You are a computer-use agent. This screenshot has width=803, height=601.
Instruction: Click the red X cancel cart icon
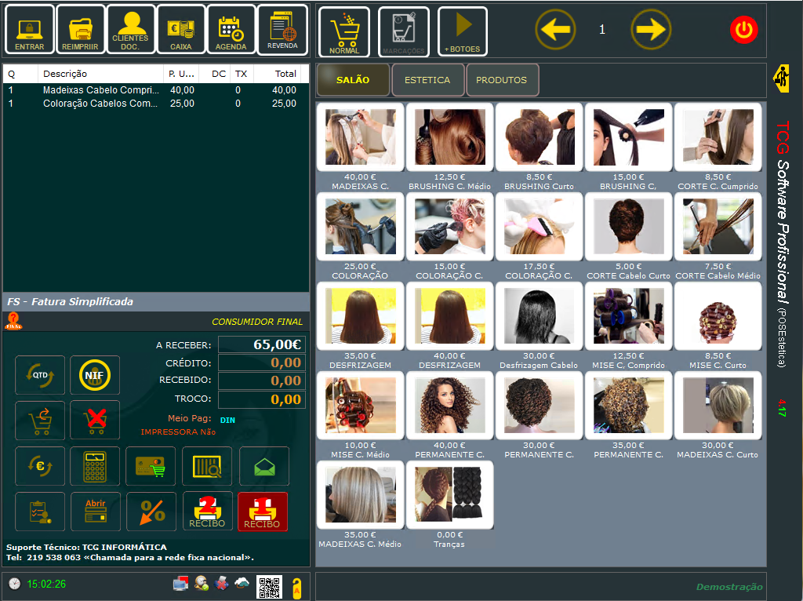click(95, 421)
